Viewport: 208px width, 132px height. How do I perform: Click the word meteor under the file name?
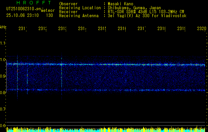tap(48, 11)
